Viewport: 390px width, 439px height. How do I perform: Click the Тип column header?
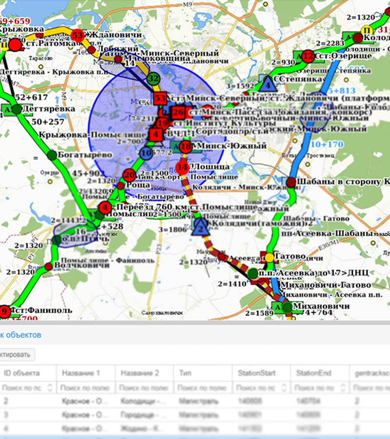185,373
